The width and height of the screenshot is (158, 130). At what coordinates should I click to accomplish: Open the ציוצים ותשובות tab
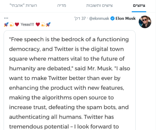(99, 6)
